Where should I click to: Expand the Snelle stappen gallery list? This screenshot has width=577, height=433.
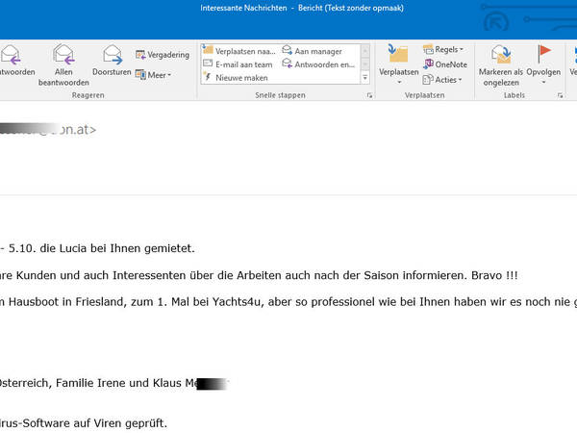[x=364, y=77]
